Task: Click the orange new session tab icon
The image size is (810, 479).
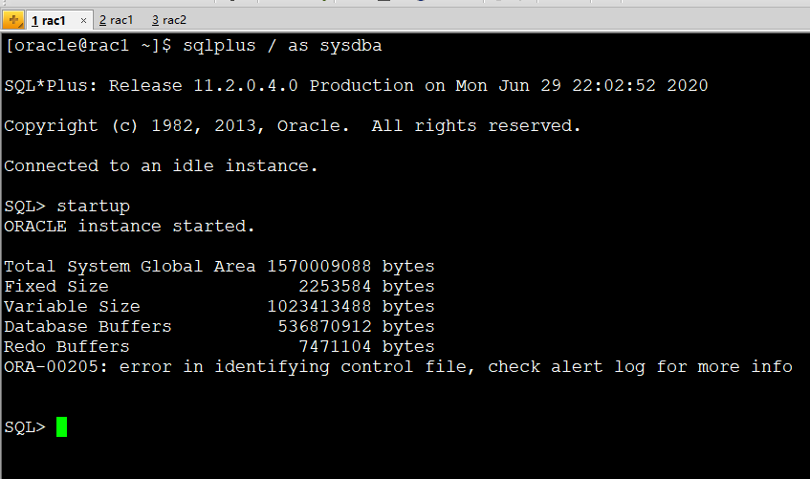Action: click(x=12, y=19)
